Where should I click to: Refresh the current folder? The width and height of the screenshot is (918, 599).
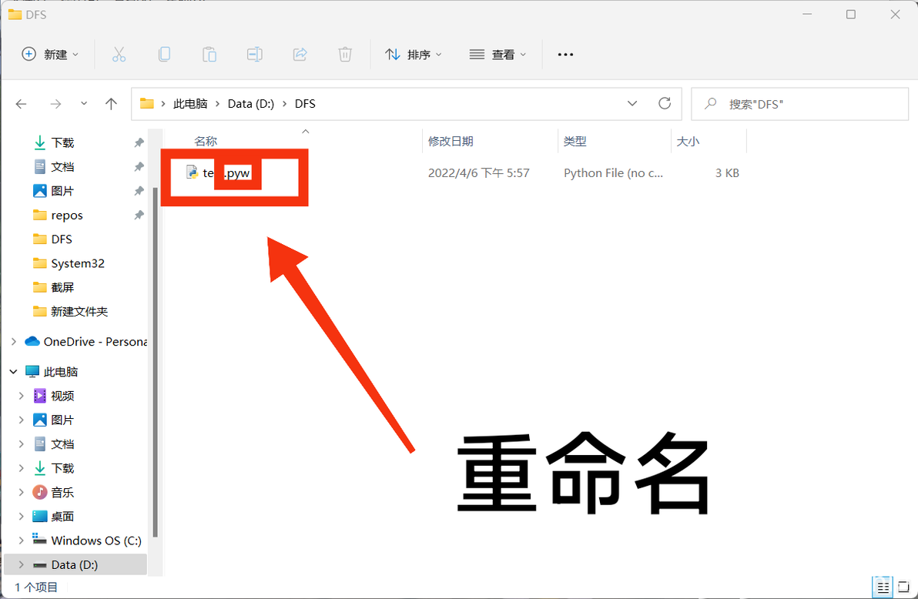pos(665,104)
